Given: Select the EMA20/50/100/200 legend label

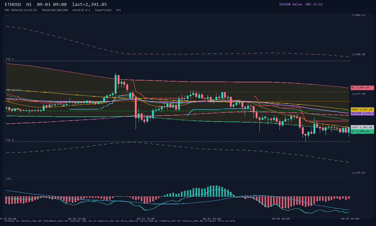Looking at the screenshot, I should coord(55,10).
